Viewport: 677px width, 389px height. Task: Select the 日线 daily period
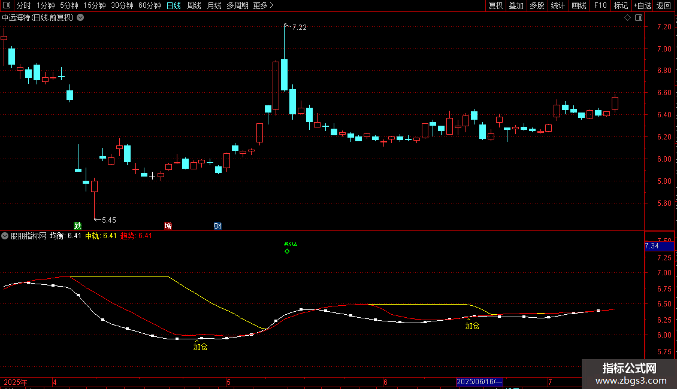point(174,5)
